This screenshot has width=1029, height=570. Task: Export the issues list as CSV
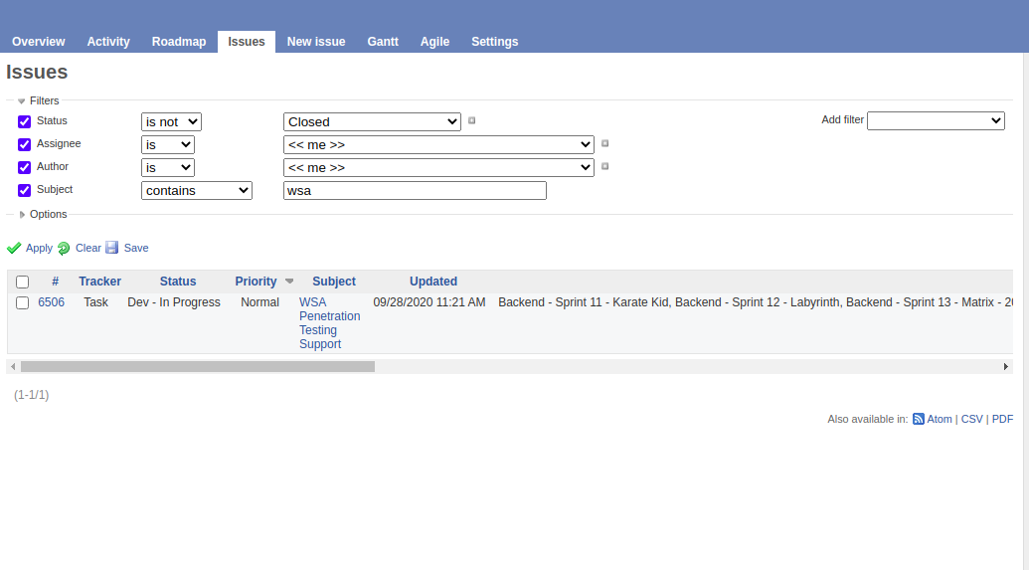coord(971,420)
